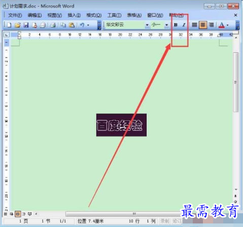
Task: Expand the undo history dropdown arrow
Action: 88,25
